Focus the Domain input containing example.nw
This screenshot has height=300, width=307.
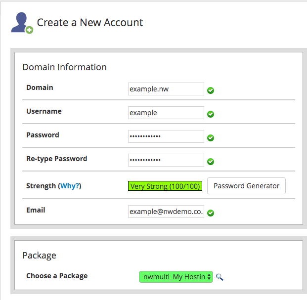click(x=166, y=89)
